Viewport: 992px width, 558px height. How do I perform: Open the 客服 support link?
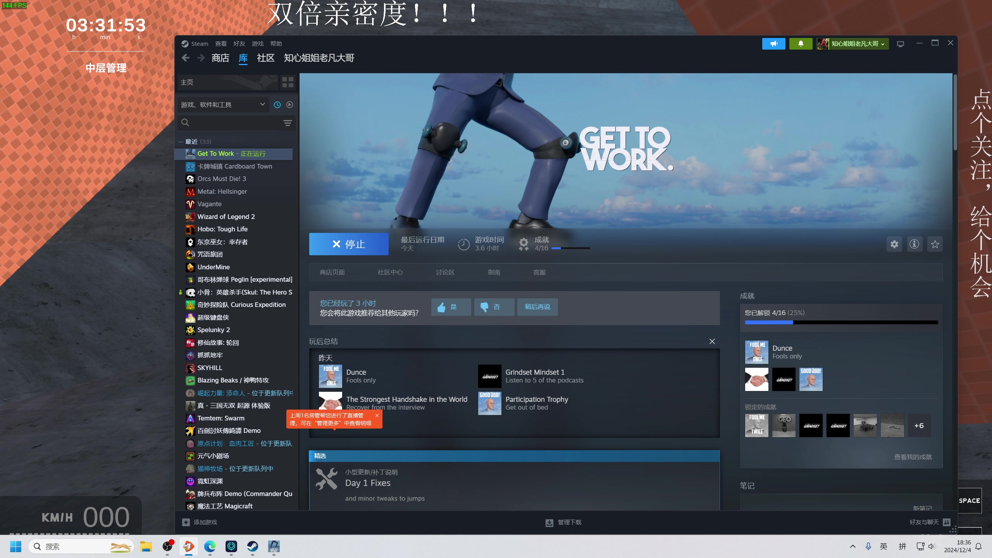click(x=539, y=272)
